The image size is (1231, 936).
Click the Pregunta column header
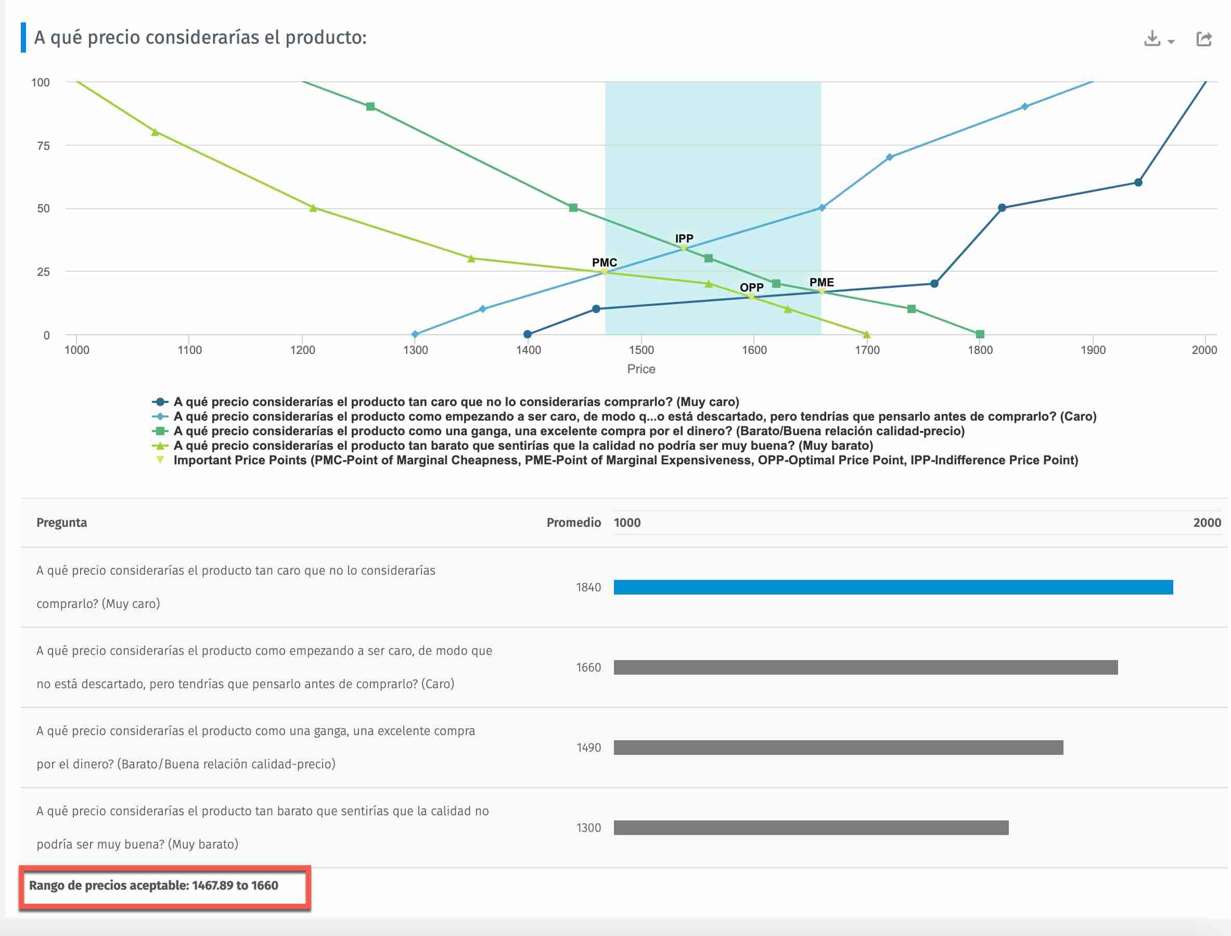[62, 523]
